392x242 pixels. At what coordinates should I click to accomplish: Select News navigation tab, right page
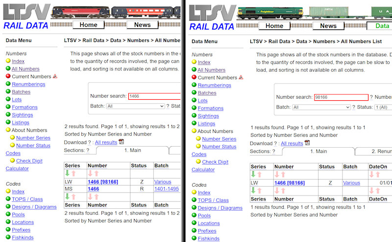tap(328, 26)
